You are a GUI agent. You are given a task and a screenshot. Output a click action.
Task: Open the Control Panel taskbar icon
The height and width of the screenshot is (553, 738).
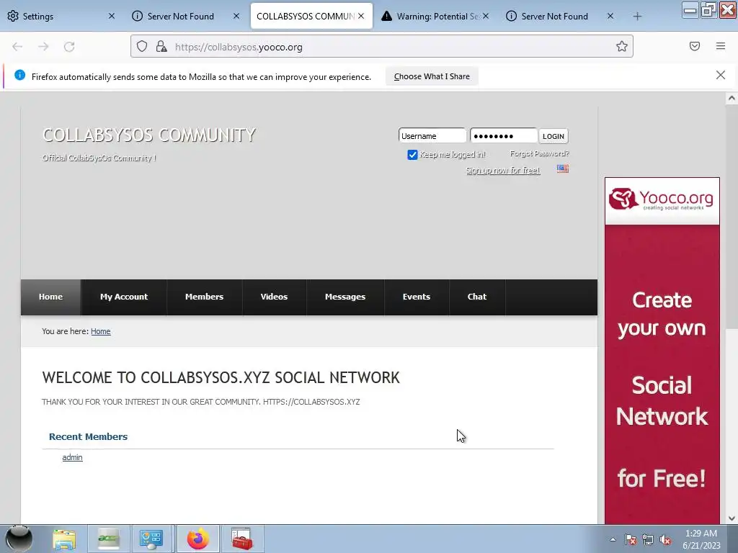coord(151,539)
